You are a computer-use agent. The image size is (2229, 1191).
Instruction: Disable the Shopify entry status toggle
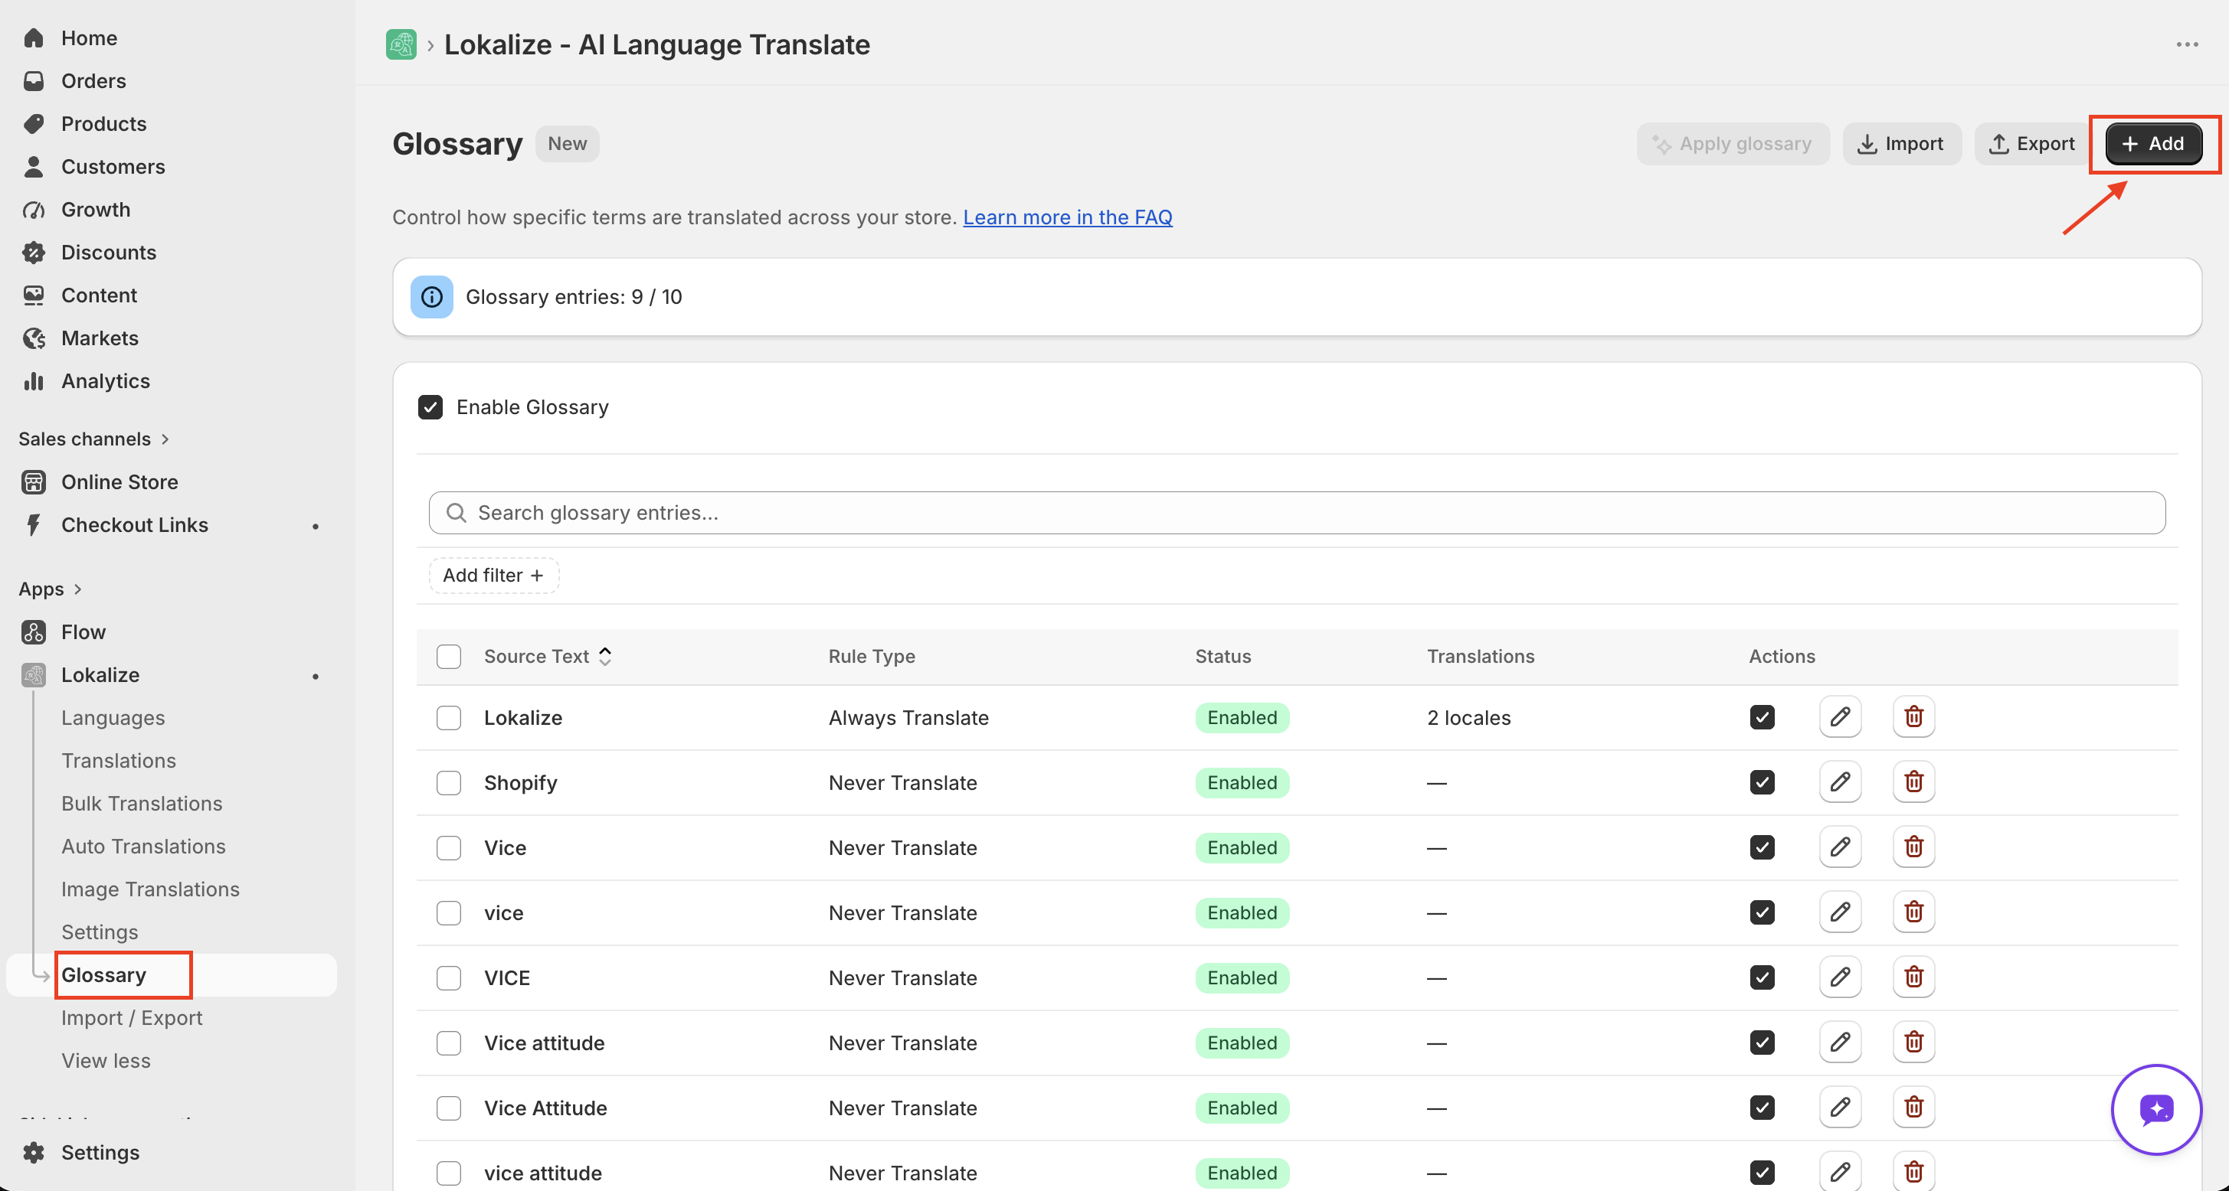[x=1762, y=782]
